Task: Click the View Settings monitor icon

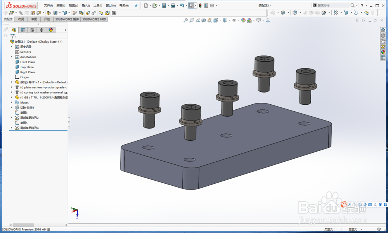Action: click(258, 20)
